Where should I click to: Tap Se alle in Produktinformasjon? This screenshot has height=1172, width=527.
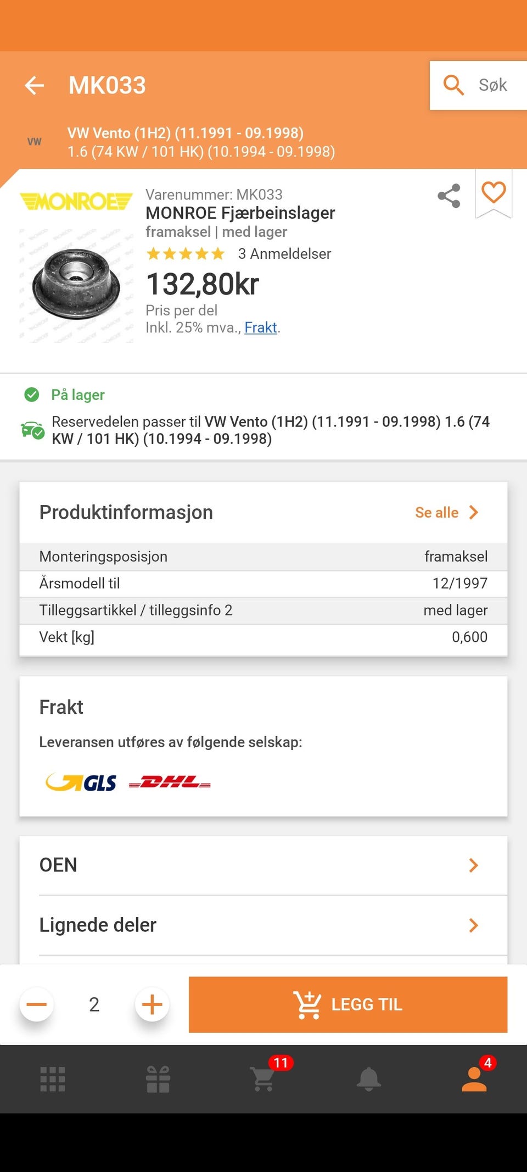tap(447, 513)
